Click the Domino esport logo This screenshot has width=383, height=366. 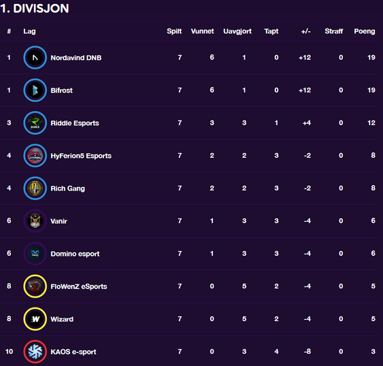coord(35,254)
